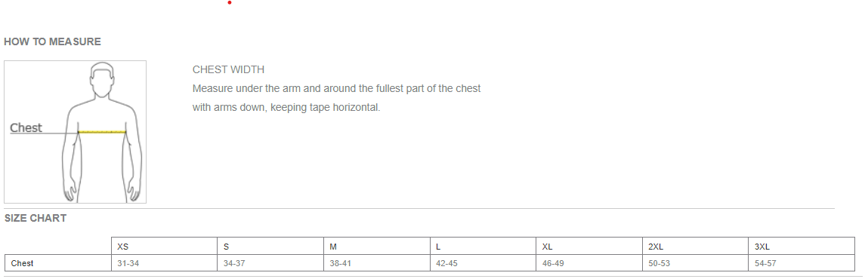Click the 38-41 chest value cell
Screen dimensions: 865x279
[x=377, y=264]
